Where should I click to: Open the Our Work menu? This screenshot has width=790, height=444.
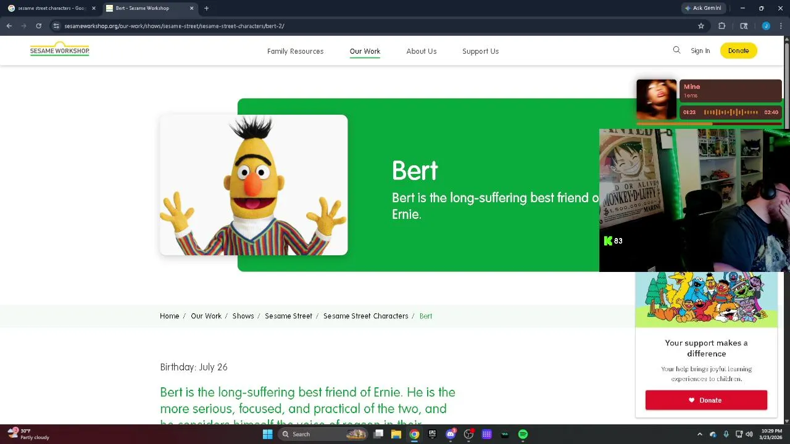click(x=365, y=51)
